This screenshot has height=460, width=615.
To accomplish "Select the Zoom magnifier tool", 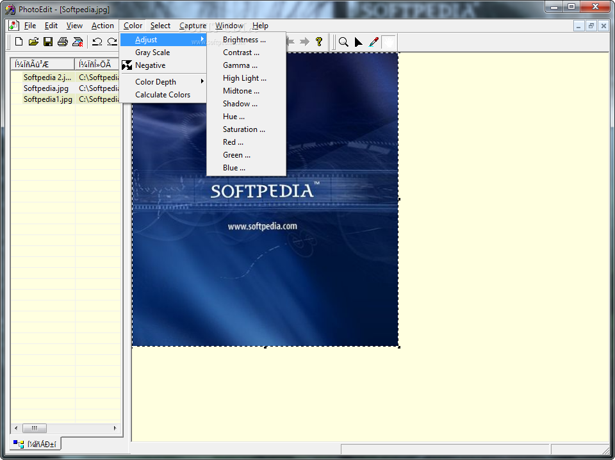I will [343, 42].
